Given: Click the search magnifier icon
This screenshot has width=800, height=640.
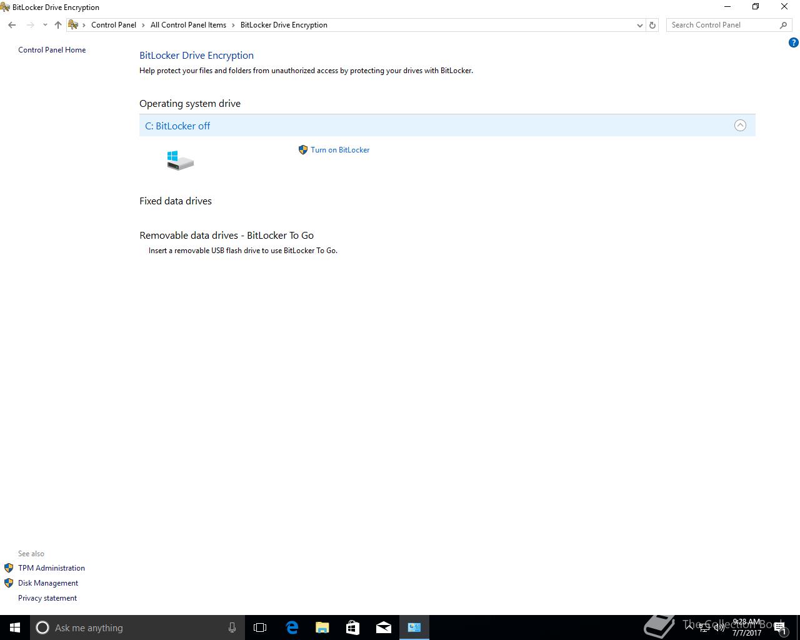Looking at the screenshot, I should [x=784, y=25].
